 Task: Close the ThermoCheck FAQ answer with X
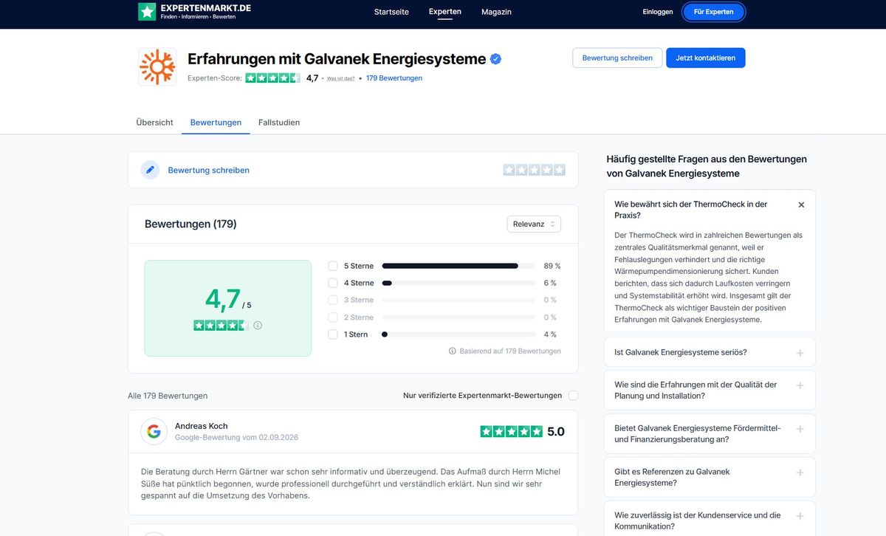[801, 205]
